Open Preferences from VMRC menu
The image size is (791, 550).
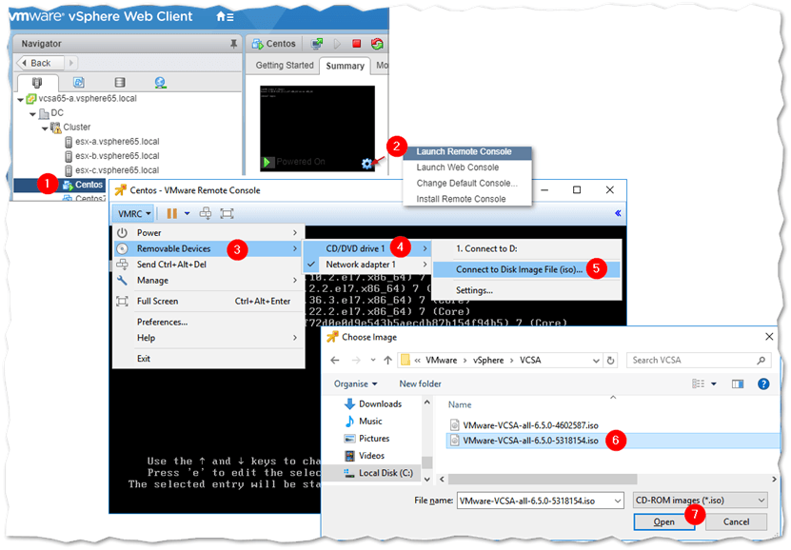tap(208, 322)
